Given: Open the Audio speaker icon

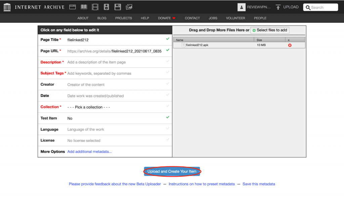Looking at the screenshot, I should click(x=106, y=7).
